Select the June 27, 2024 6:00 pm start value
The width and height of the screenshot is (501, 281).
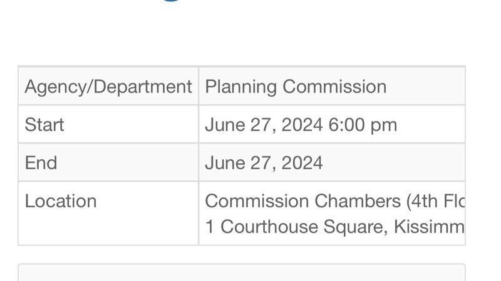(x=301, y=124)
